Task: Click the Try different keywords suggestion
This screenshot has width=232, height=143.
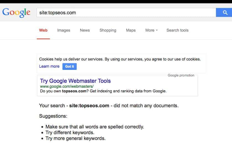Action: [70, 133]
